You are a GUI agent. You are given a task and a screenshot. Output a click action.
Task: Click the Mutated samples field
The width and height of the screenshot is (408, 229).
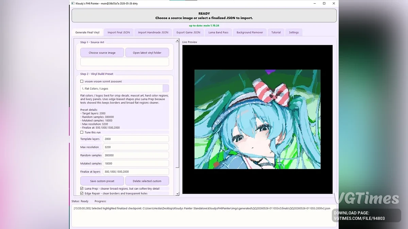coord(136,163)
